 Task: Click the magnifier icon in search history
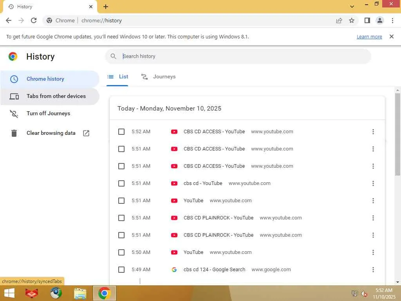(x=113, y=56)
